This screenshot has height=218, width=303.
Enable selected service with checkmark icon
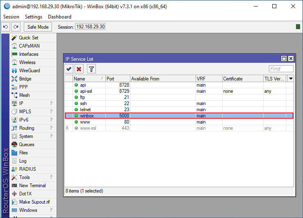pos(69,69)
